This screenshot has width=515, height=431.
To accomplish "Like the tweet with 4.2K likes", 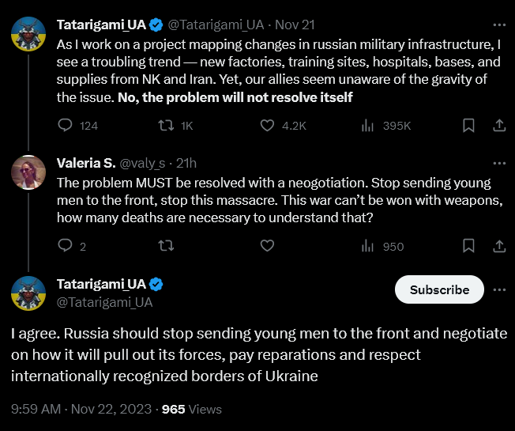I will (x=267, y=125).
